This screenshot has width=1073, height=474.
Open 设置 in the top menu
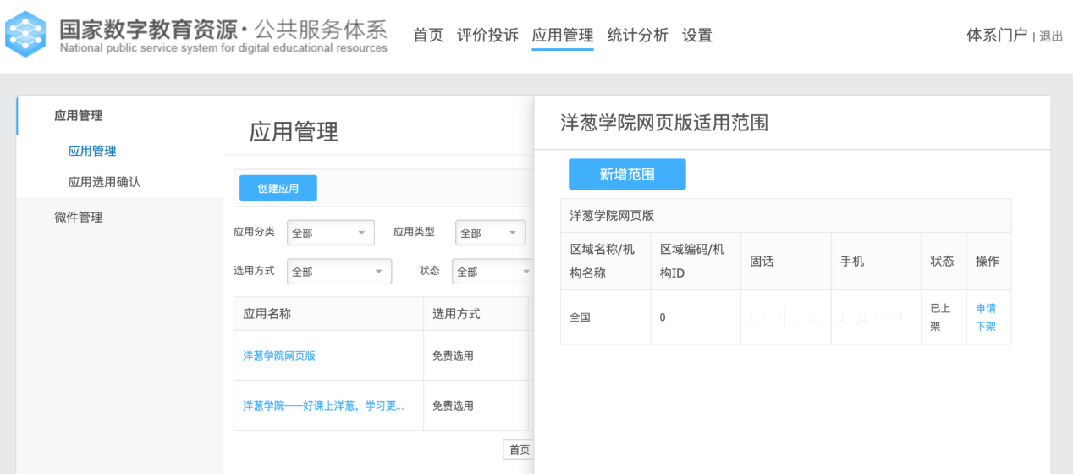(x=696, y=36)
